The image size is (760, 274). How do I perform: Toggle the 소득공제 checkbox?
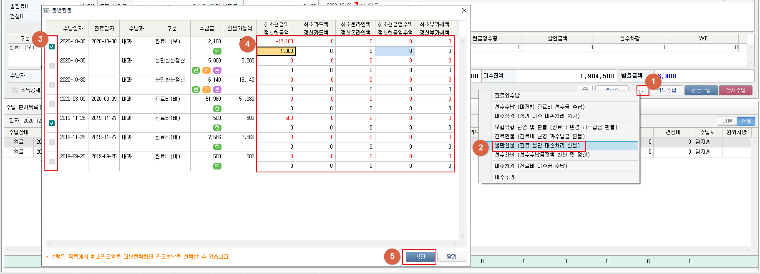click(x=15, y=90)
